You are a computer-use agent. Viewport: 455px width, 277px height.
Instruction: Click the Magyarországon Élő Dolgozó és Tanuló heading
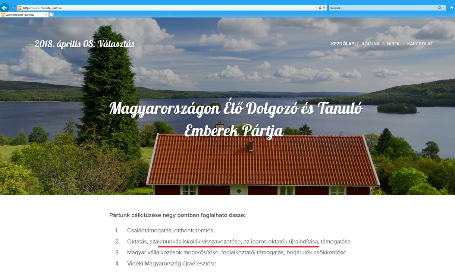236,108
